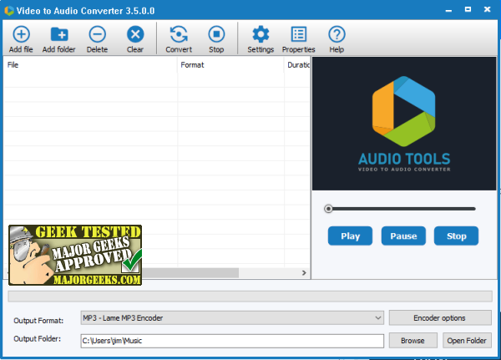The height and width of the screenshot is (360, 501).
Task: Click the playback position slider handle
Action: pyautogui.click(x=328, y=209)
